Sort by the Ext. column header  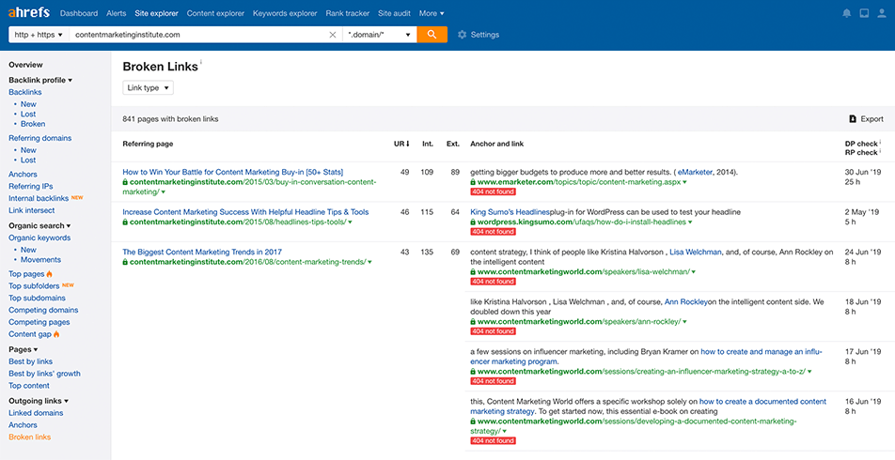(452, 144)
